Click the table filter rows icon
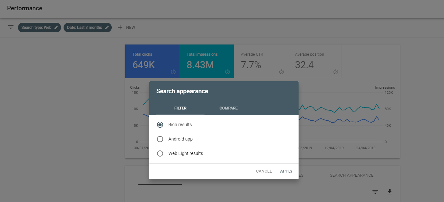This screenshot has height=202, width=444. coord(375,192)
